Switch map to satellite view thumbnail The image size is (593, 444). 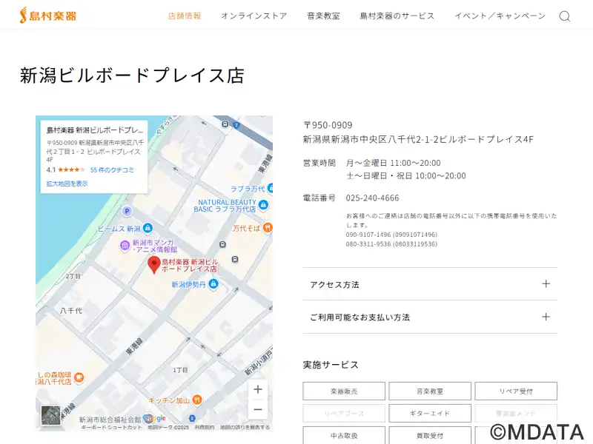[x=50, y=416]
